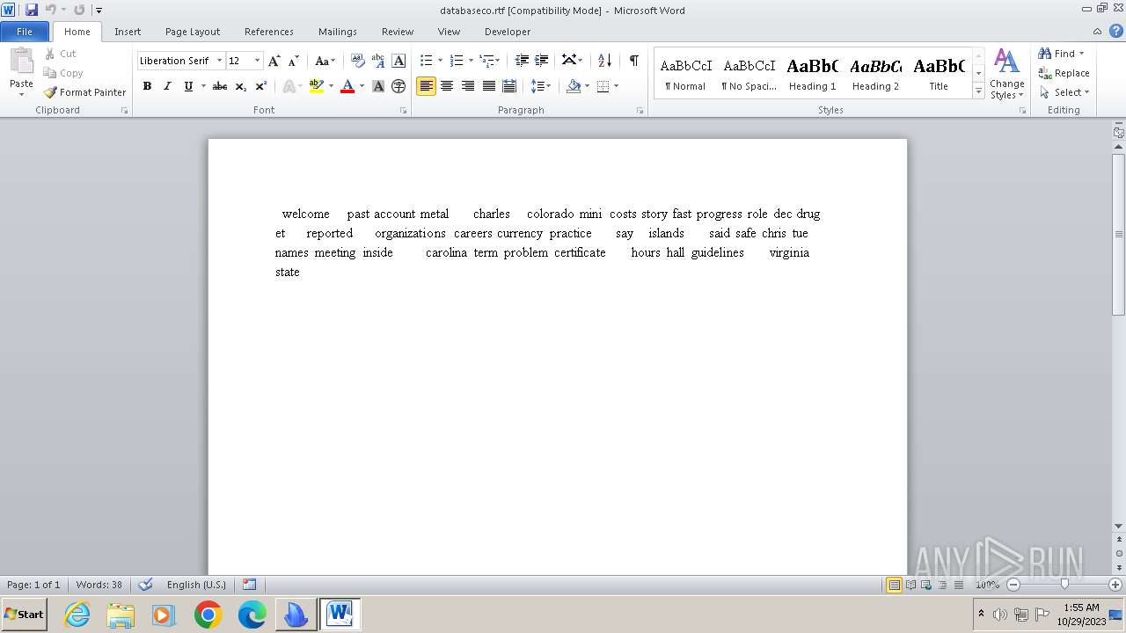Click Change Styles button
The height and width of the screenshot is (633, 1126).
point(1006,74)
